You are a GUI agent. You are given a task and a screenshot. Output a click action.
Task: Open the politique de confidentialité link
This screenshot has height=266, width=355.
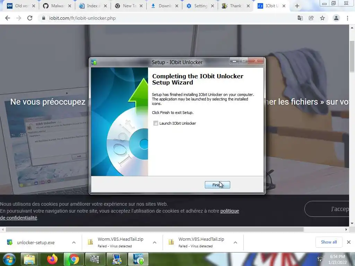coord(230,211)
